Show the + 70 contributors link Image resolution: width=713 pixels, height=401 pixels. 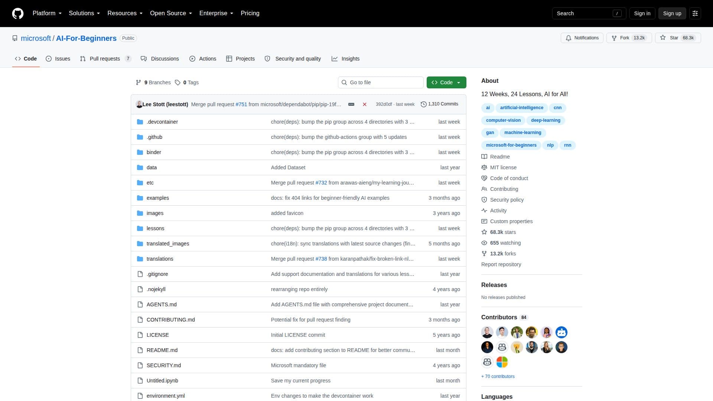pyautogui.click(x=498, y=376)
